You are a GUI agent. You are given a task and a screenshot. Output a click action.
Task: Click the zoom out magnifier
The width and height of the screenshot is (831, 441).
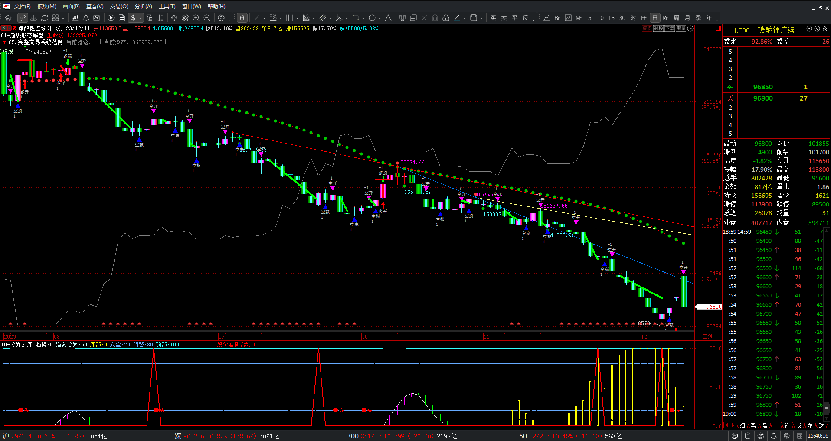tap(207, 18)
